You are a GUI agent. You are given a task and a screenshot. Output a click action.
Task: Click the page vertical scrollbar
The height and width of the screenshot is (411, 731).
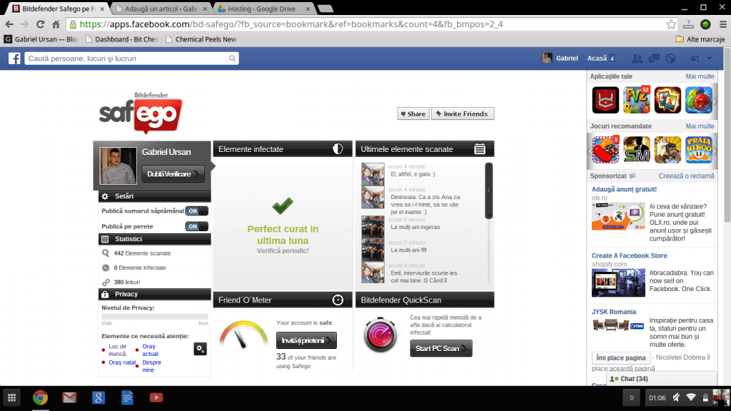(727, 135)
